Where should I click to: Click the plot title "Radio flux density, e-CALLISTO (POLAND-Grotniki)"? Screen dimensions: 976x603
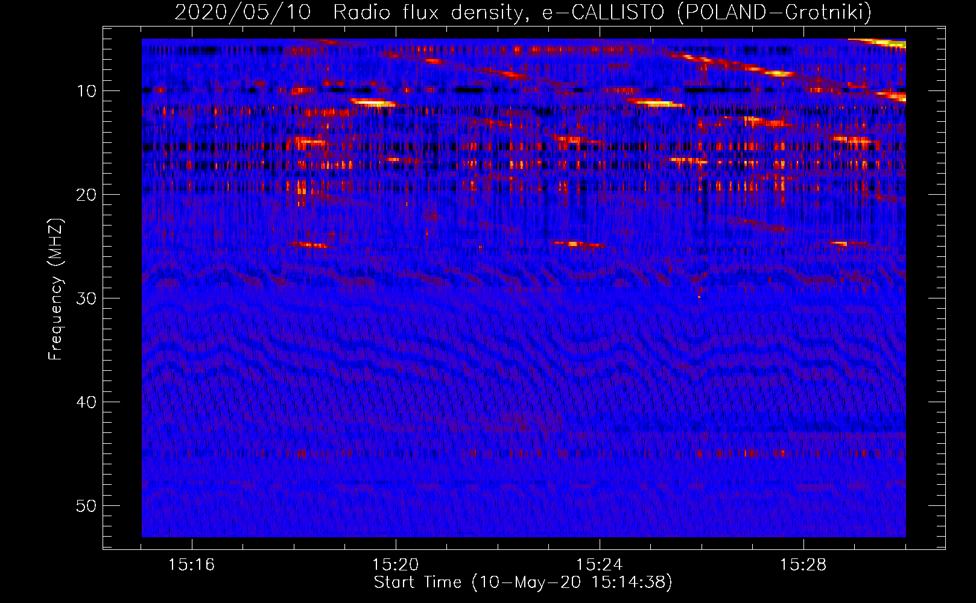[602, 12]
